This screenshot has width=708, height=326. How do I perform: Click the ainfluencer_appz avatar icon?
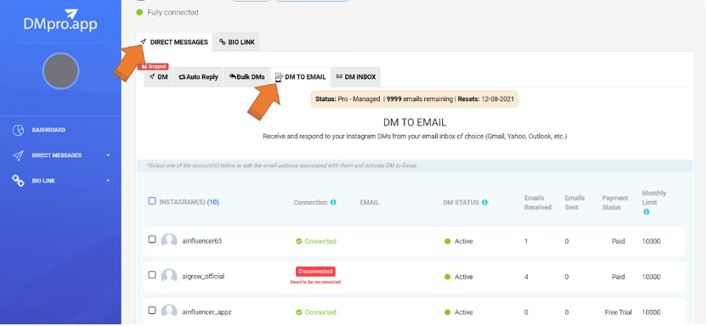169,311
